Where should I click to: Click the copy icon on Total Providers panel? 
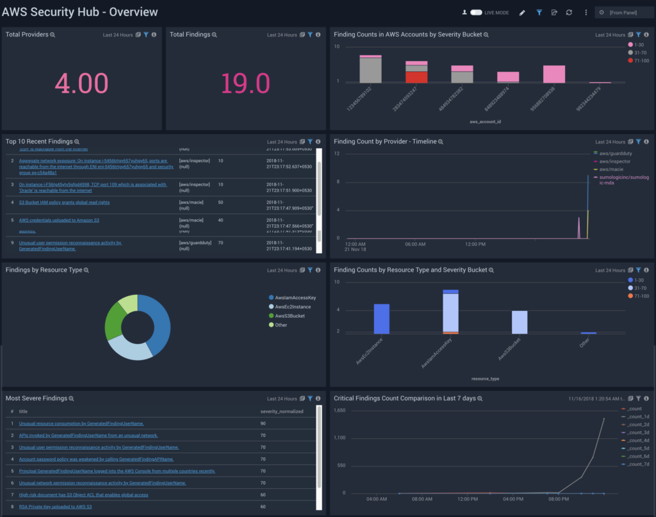pos(138,35)
